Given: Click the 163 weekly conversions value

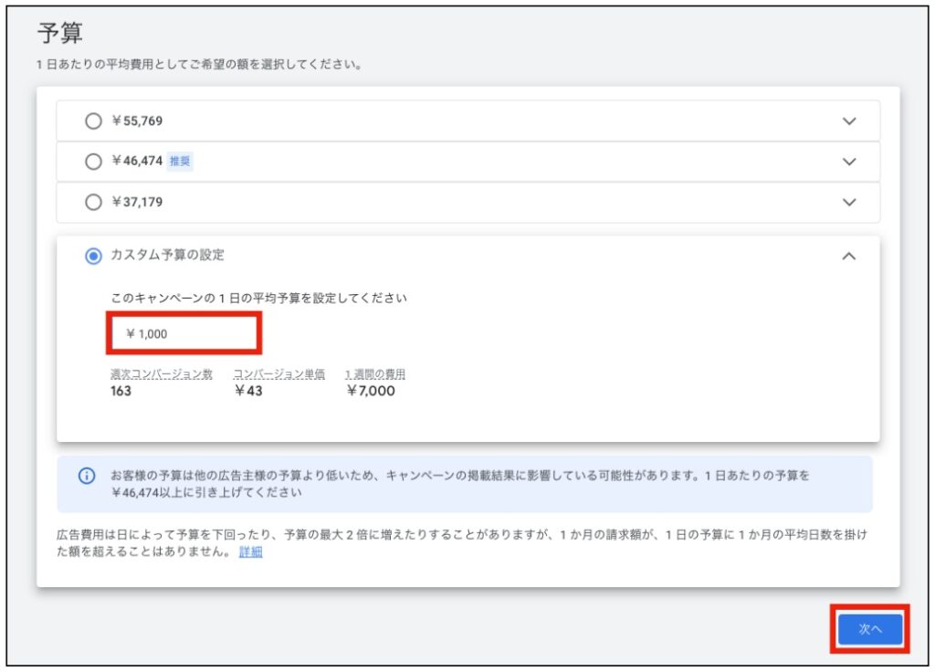Looking at the screenshot, I should tap(121, 391).
